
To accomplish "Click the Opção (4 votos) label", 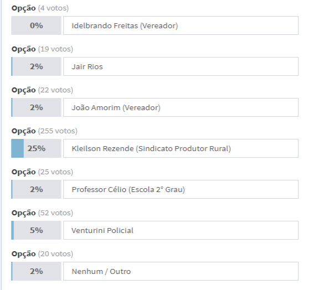I will coord(40,8).
